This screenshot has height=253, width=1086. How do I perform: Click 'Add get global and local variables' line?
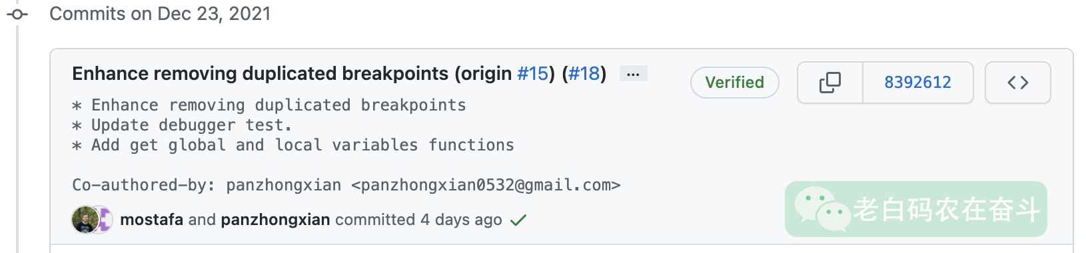click(x=293, y=145)
